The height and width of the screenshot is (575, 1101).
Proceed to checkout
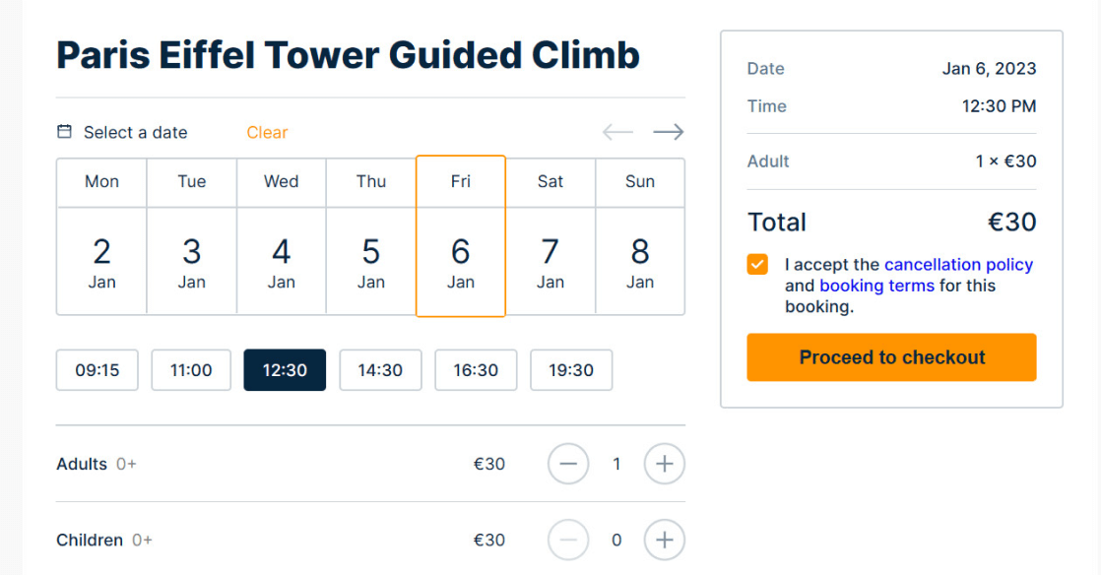[x=892, y=357]
